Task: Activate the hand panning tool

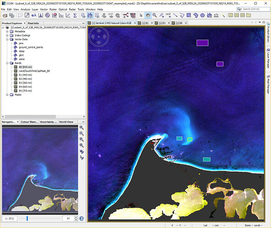Action: [x=148, y=16]
